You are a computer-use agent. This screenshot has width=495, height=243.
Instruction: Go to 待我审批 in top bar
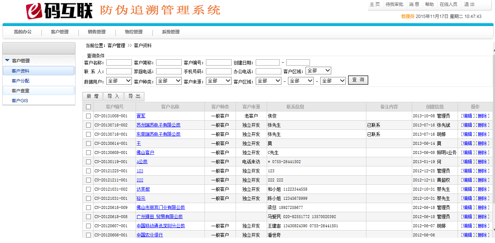394,4
